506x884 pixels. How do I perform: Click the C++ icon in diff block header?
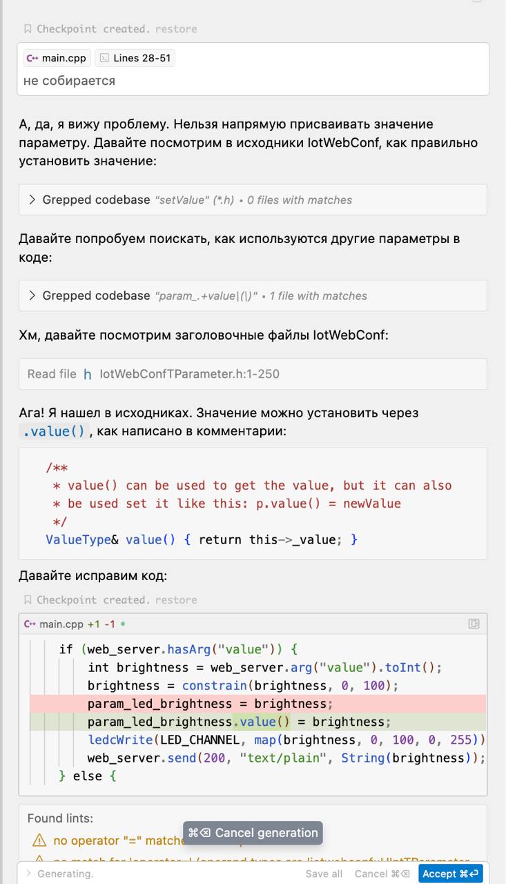[30, 624]
